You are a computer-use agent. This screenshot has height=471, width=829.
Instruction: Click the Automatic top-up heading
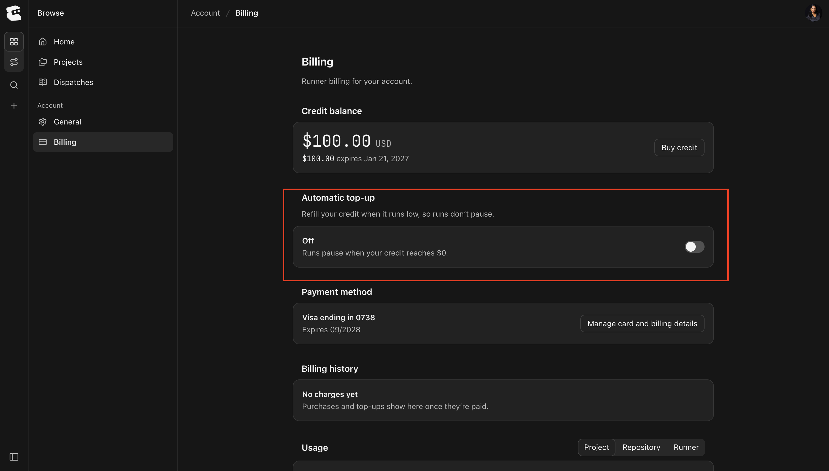coord(338,198)
